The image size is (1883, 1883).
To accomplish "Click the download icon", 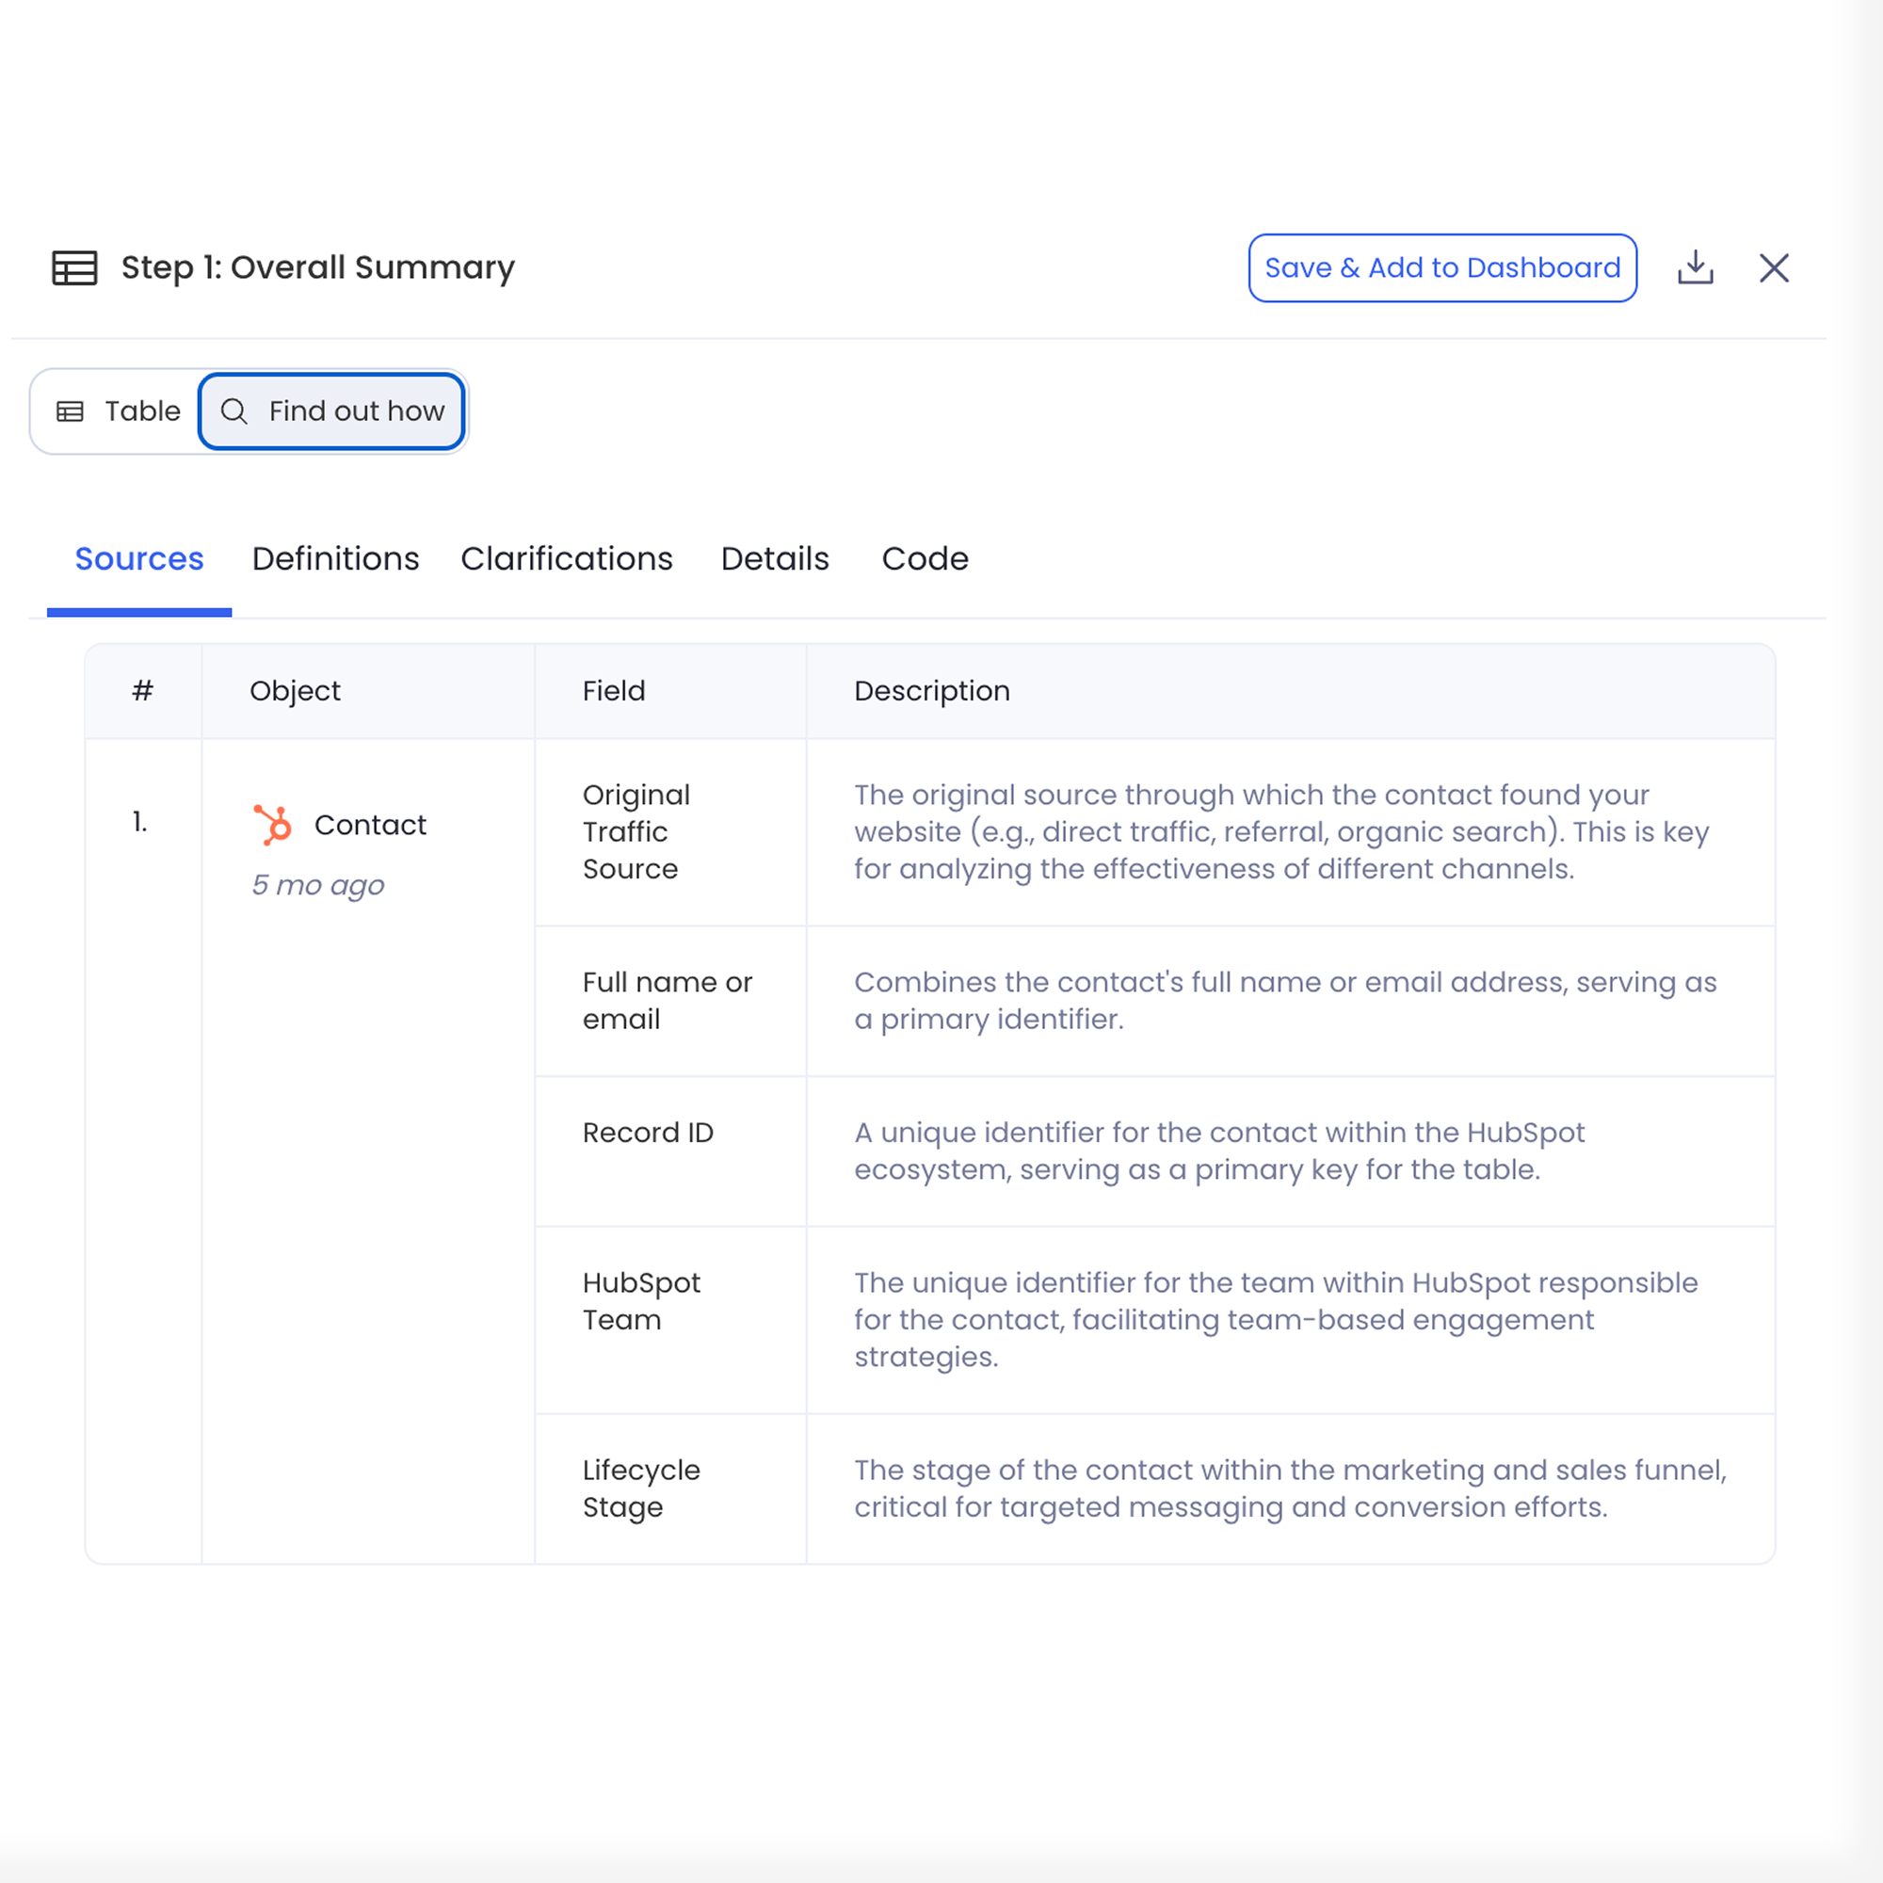I will (1695, 268).
